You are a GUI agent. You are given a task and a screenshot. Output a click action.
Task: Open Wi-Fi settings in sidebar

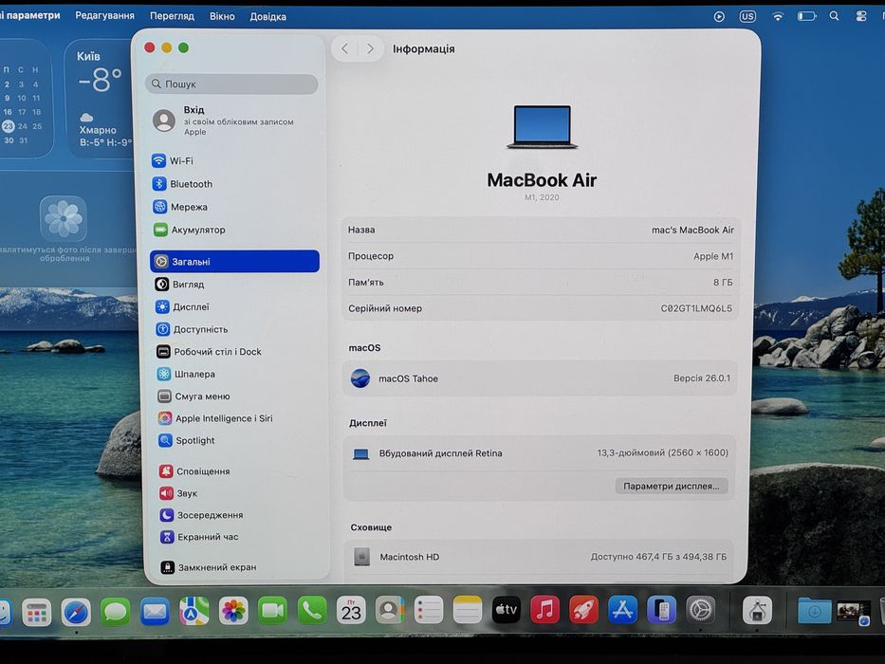(x=234, y=160)
